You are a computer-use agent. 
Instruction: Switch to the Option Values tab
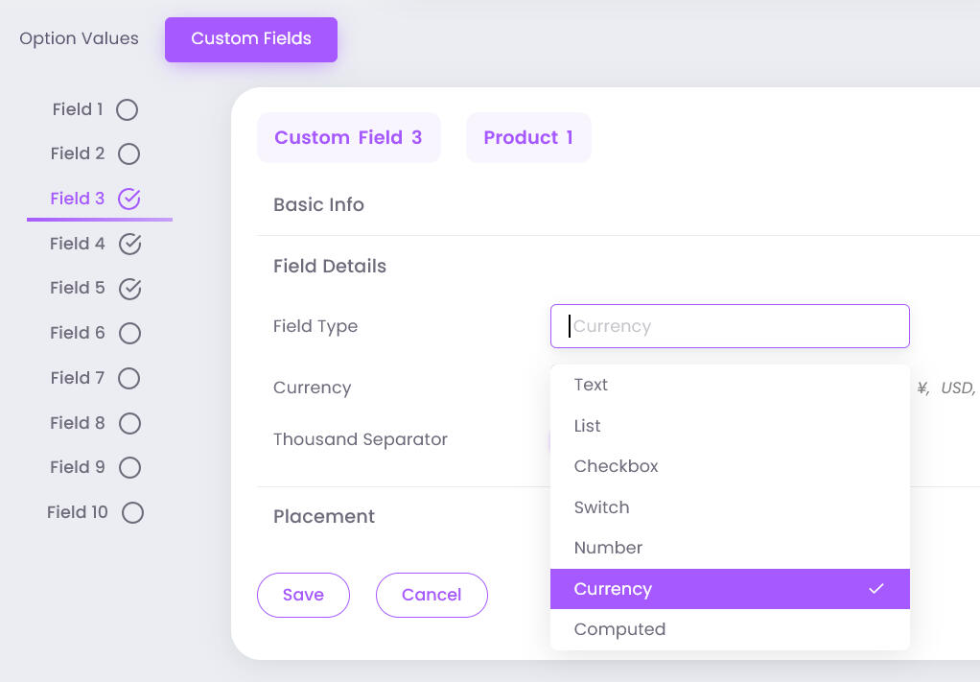[79, 38]
